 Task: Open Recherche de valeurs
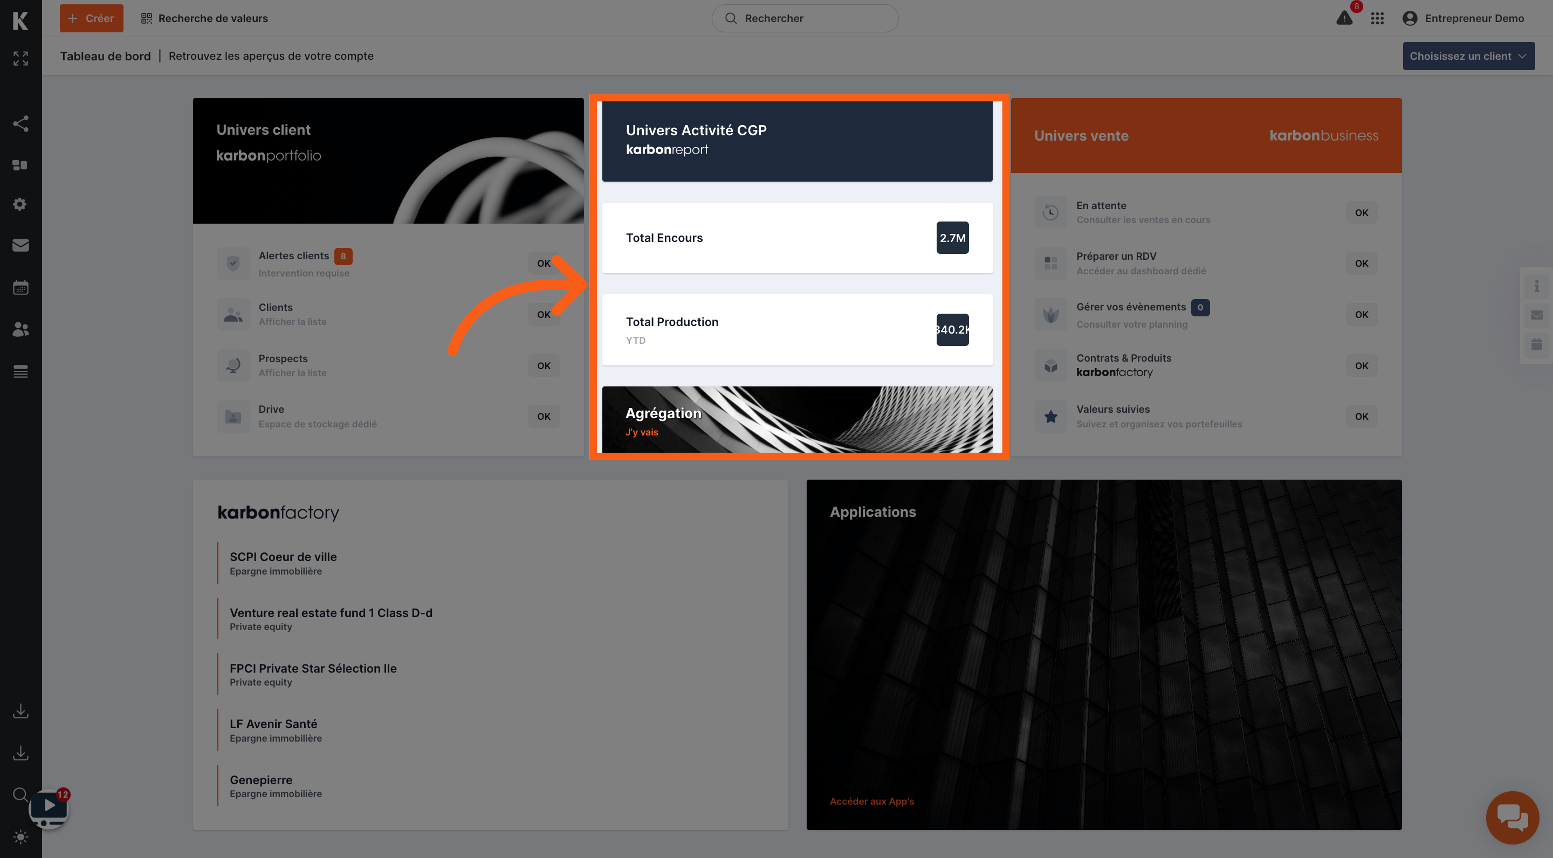204,19
